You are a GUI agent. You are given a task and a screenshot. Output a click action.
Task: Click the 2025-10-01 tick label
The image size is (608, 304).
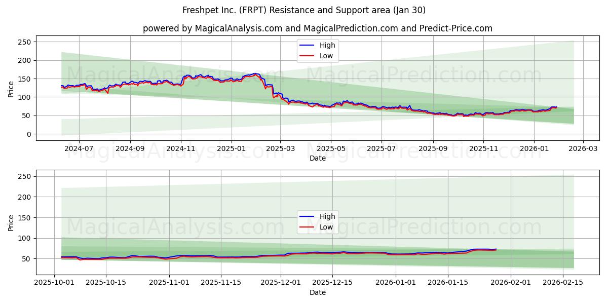coord(55,283)
